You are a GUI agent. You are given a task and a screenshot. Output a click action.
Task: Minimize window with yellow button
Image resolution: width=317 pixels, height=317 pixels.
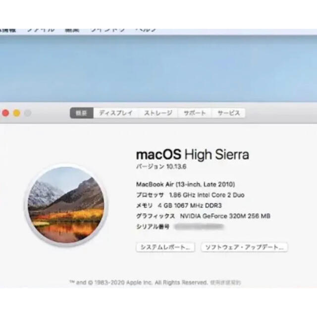[16, 113]
